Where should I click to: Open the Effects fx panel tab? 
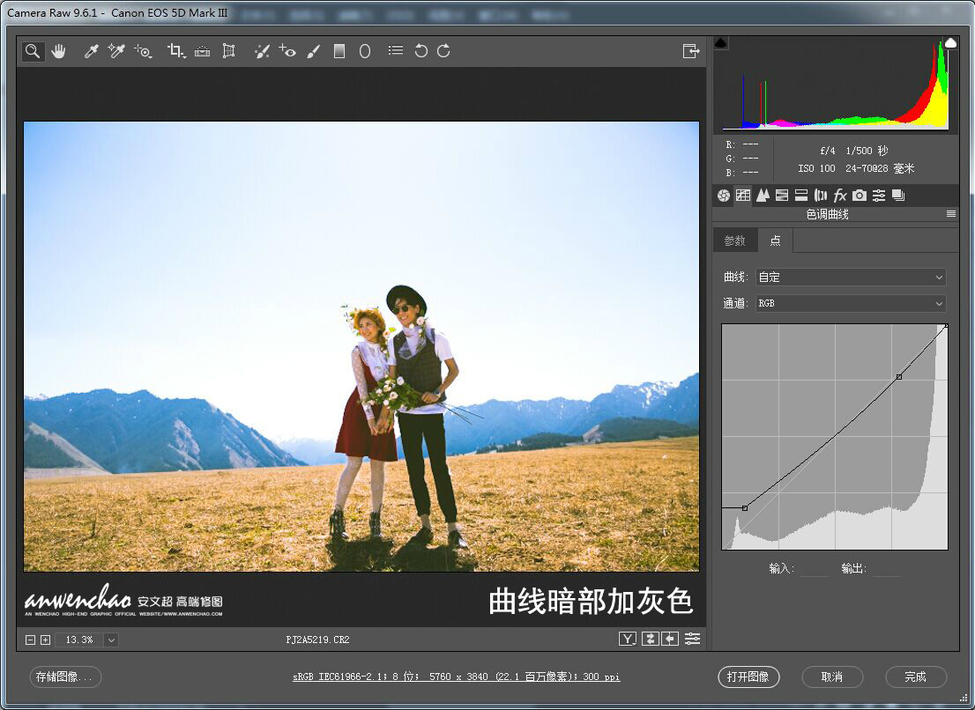click(840, 196)
